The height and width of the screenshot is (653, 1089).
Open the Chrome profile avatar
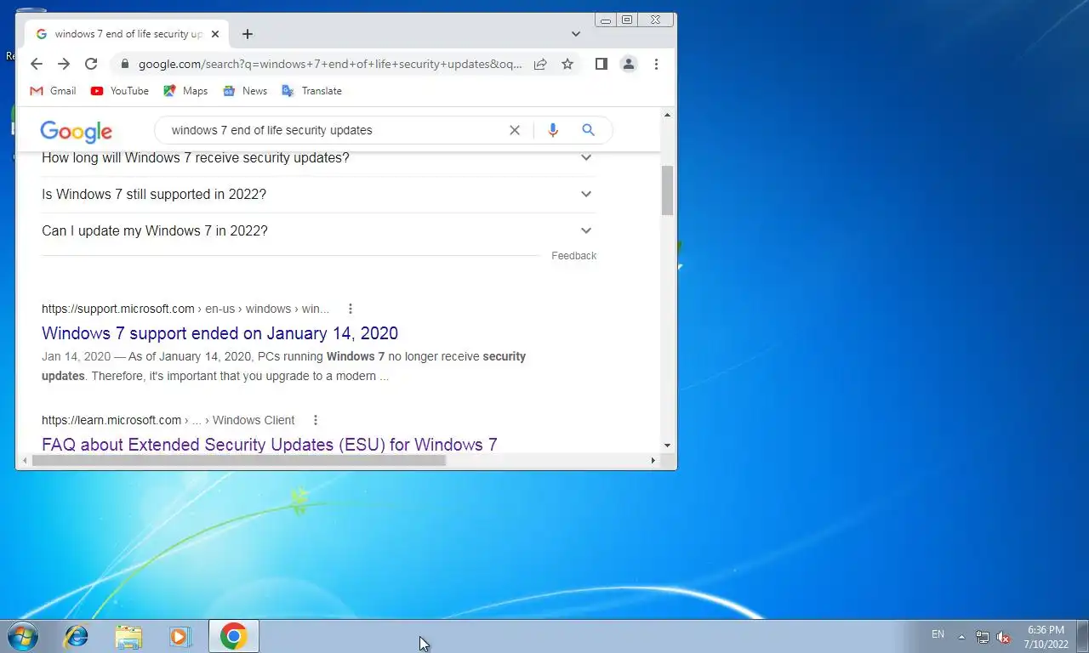[629, 64]
